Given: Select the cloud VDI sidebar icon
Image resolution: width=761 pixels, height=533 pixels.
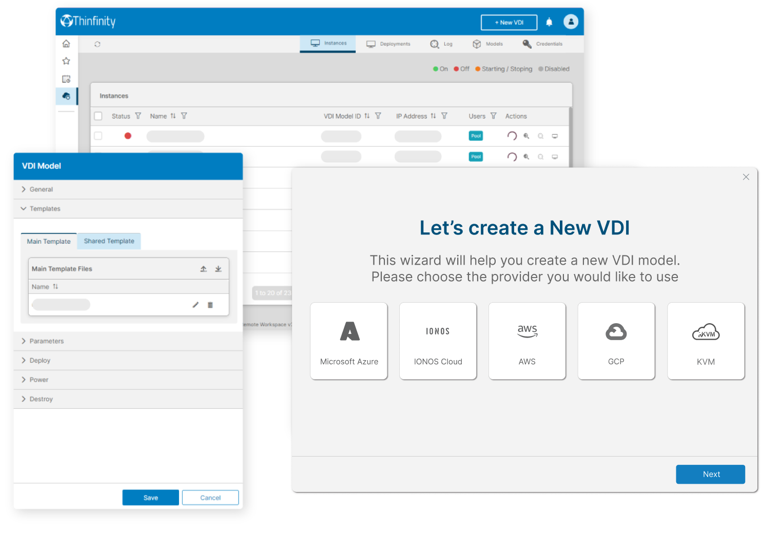Looking at the screenshot, I should pyautogui.click(x=66, y=96).
